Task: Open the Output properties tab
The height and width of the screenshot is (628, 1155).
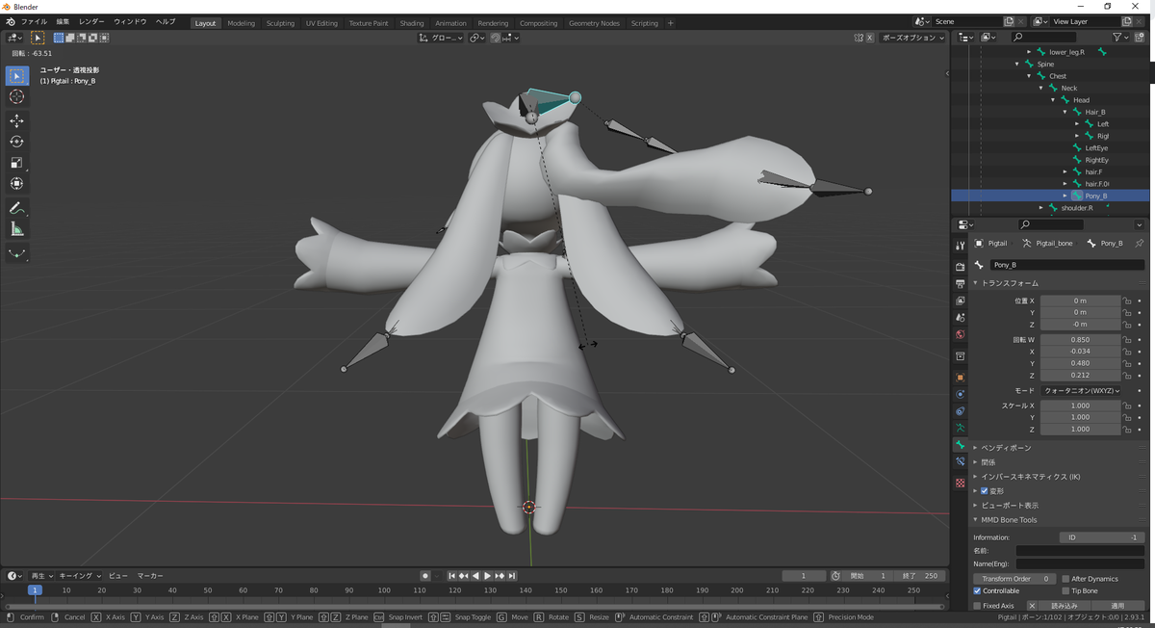Action: (x=960, y=284)
